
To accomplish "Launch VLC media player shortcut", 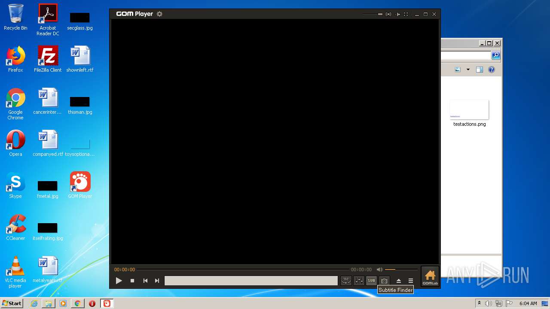I will click(x=15, y=273).
